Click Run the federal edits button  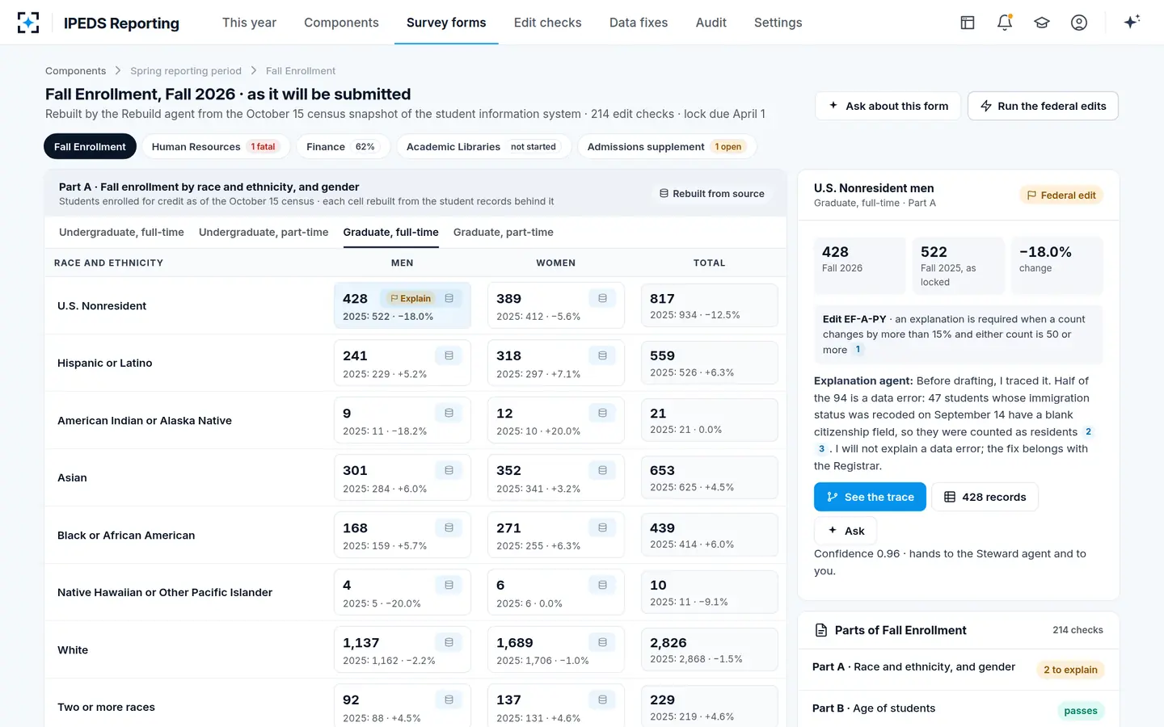point(1043,106)
